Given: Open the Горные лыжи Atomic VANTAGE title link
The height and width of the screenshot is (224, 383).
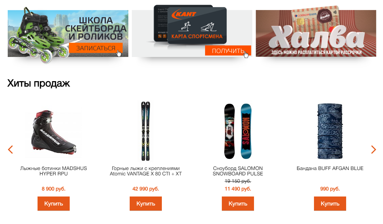Looking at the screenshot, I should coord(145,171).
